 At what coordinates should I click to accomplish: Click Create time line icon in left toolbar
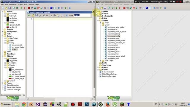48,8
